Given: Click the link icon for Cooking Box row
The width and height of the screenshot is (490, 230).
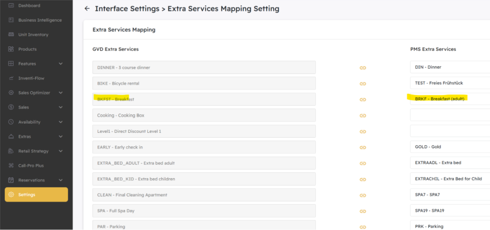Looking at the screenshot, I should [363, 116].
